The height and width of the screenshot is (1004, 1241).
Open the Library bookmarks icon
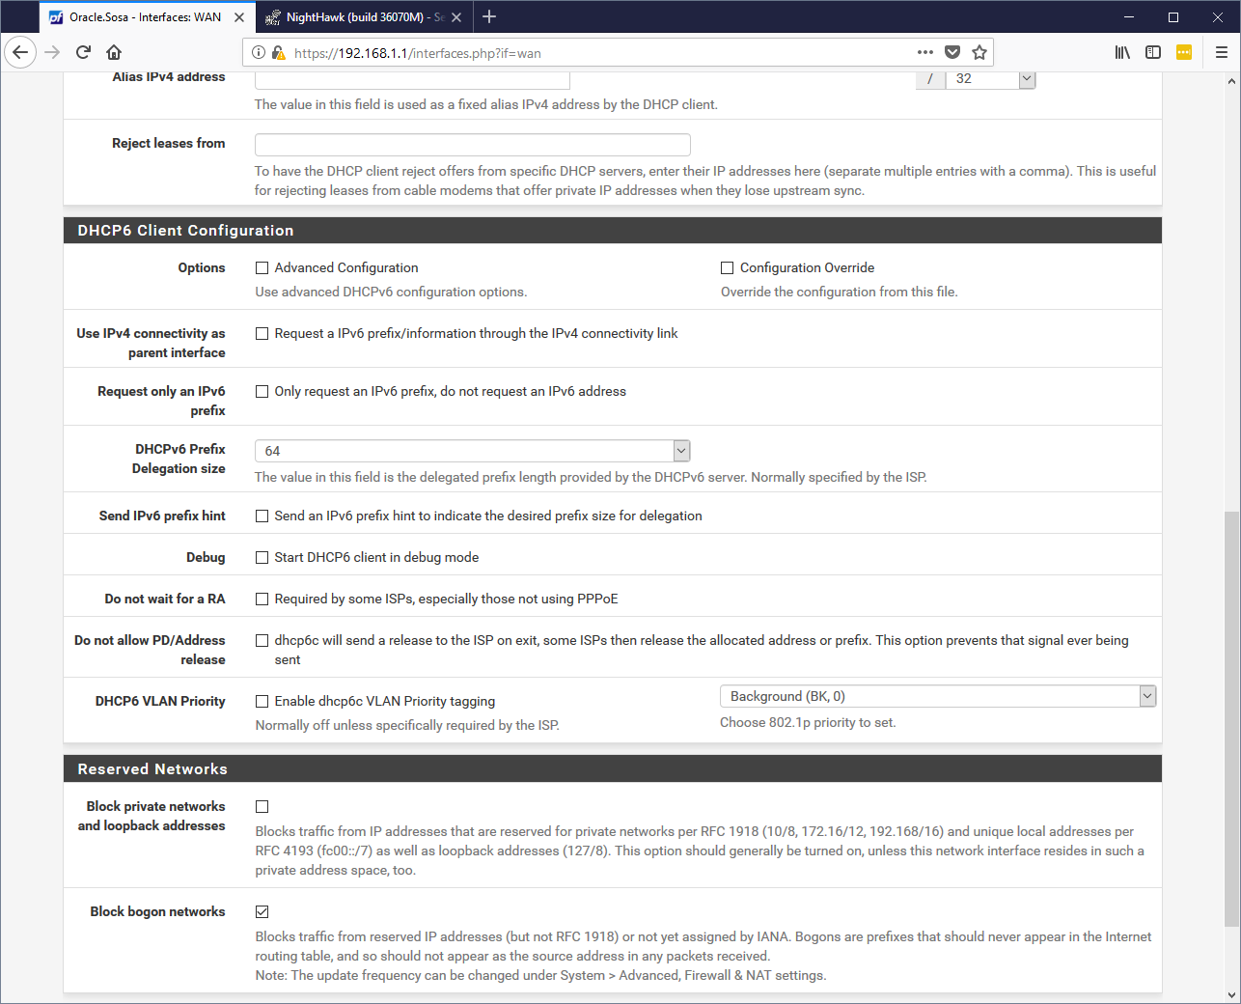tap(1122, 52)
